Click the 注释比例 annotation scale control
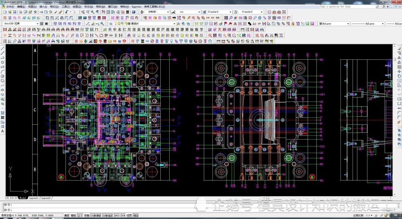The width and height of the screenshot is (402, 219). pyautogui.click(x=363, y=216)
